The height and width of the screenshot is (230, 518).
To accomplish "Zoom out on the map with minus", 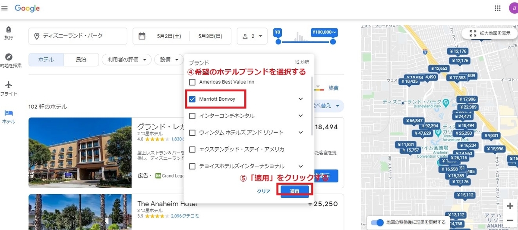I will coord(510,220).
